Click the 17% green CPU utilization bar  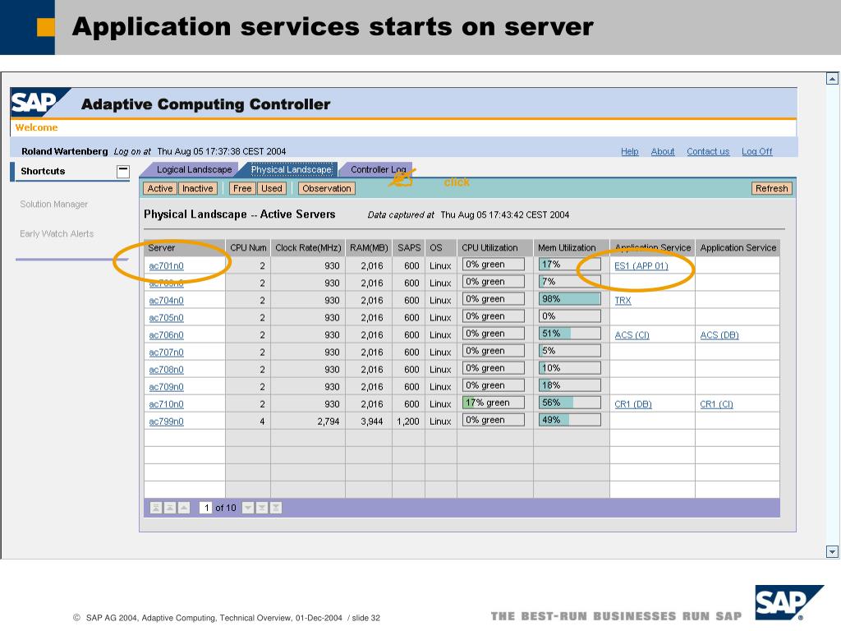tap(494, 403)
